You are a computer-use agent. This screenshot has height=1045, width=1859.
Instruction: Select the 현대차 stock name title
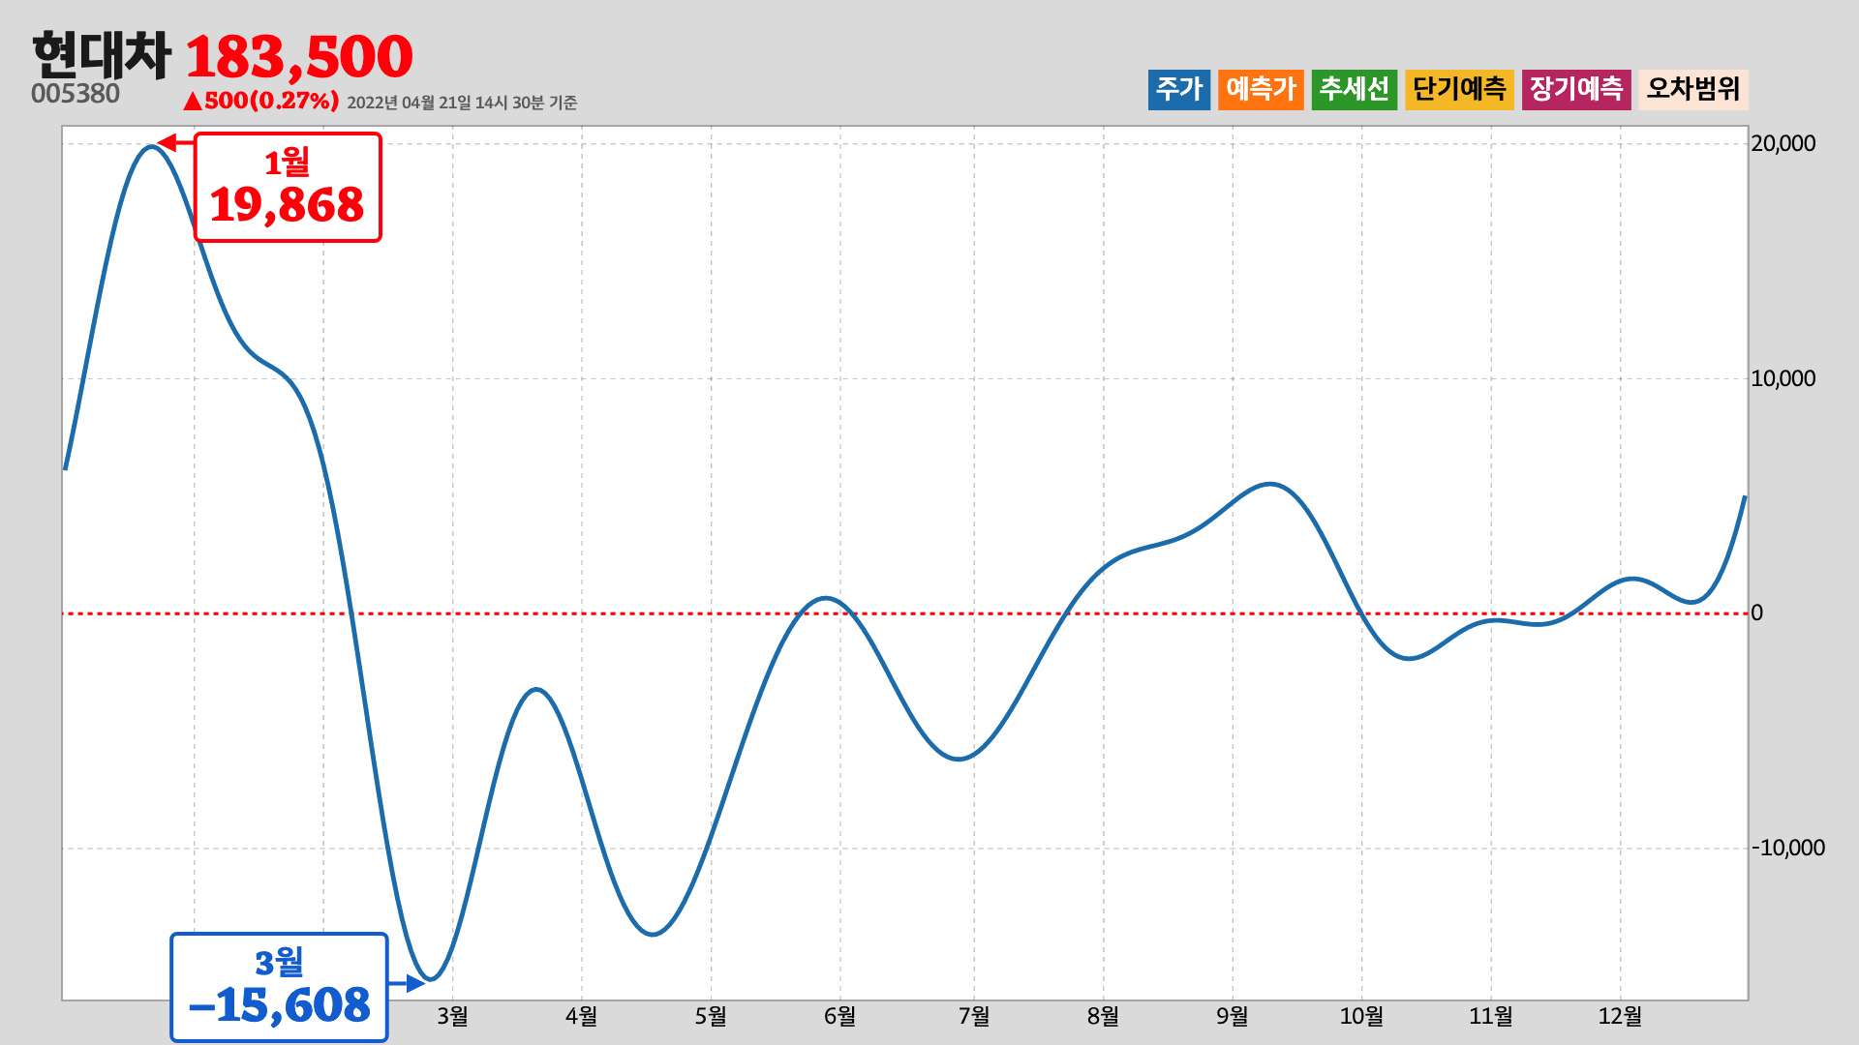coord(101,55)
